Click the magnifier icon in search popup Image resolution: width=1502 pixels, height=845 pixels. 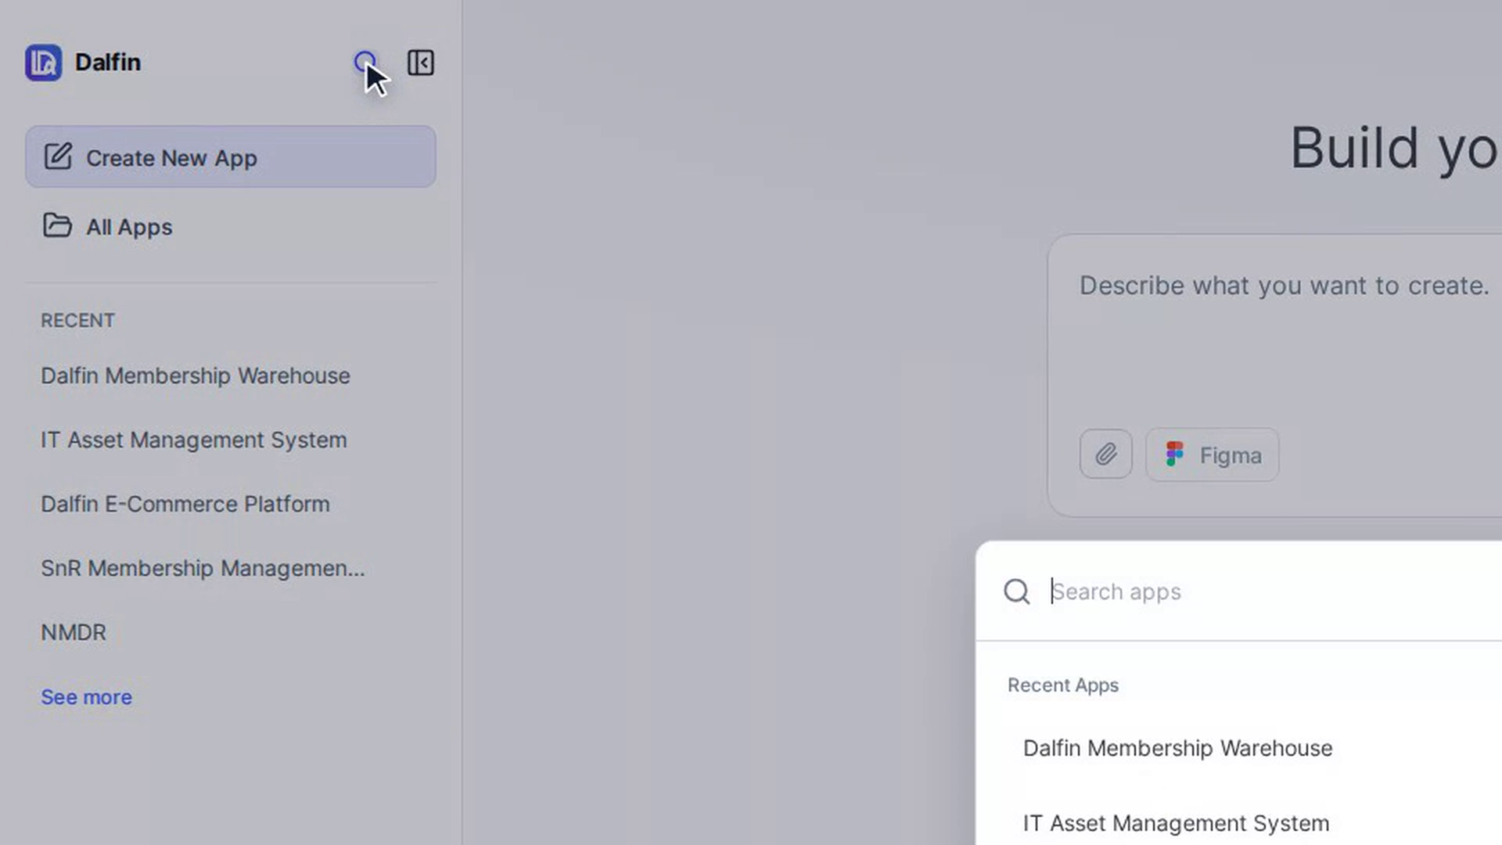coord(1017,591)
